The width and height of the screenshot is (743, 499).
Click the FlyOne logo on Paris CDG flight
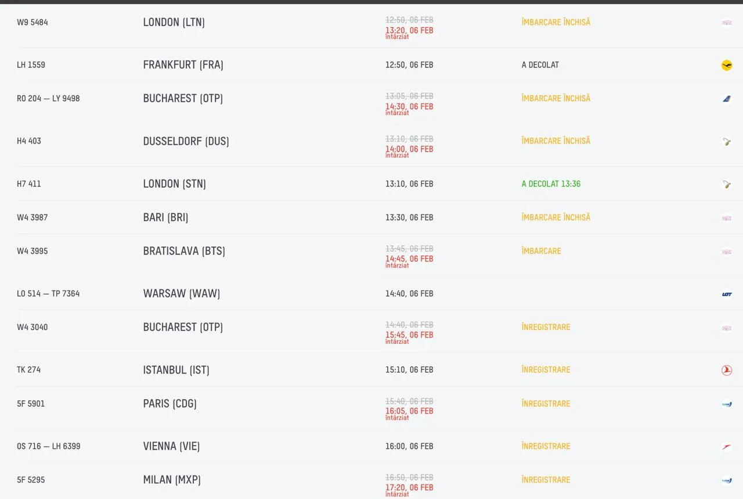pos(726,404)
